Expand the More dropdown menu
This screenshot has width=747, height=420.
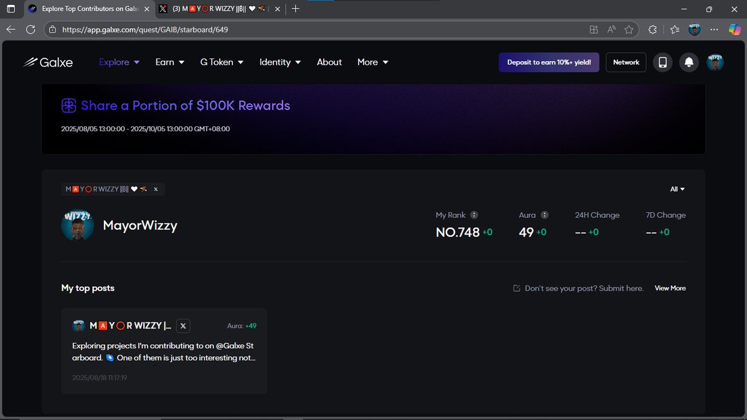click(373, 62)
